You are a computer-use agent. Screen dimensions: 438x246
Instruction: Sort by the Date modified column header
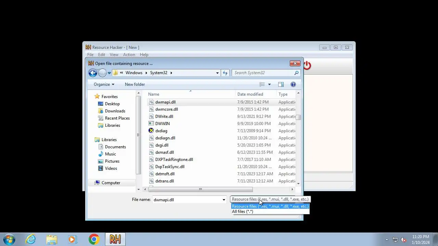[x=255, y=94]
